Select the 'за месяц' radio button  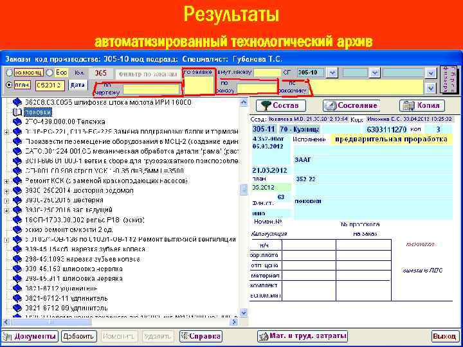pyautogui.click(x=9, y=73)
